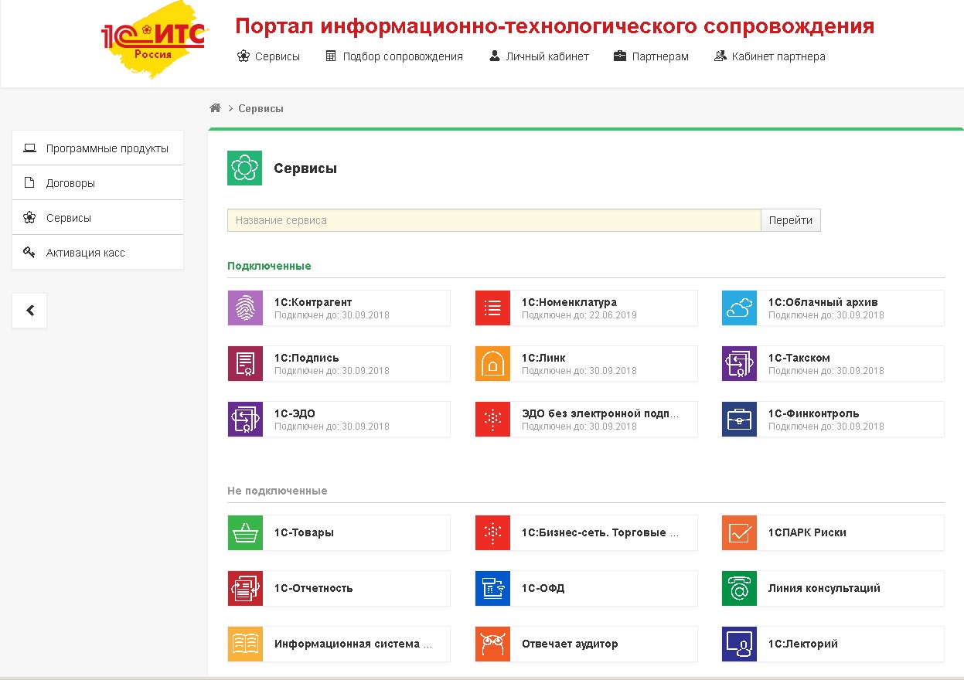
Task: Select Программные продукты in the sidebar
Action: coord(97,148)
